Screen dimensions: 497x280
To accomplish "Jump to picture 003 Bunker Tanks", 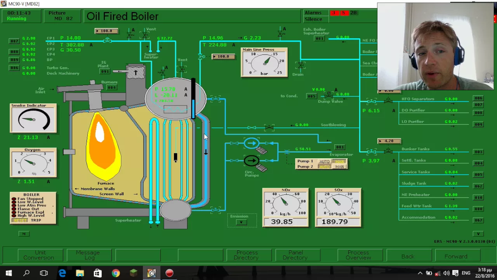I will point(478,152).
